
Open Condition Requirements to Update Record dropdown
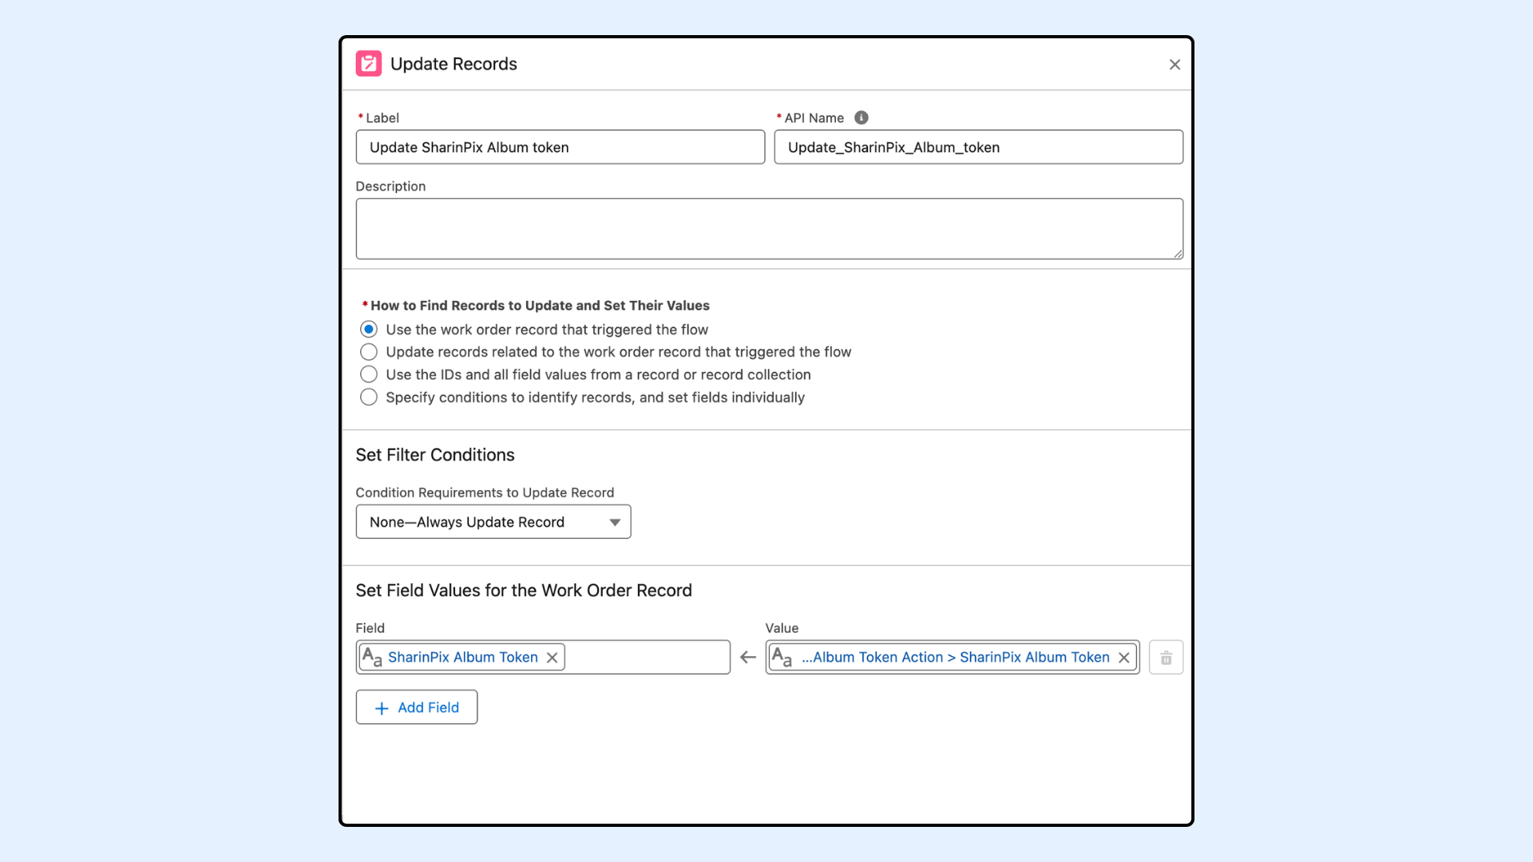point(493,522)
